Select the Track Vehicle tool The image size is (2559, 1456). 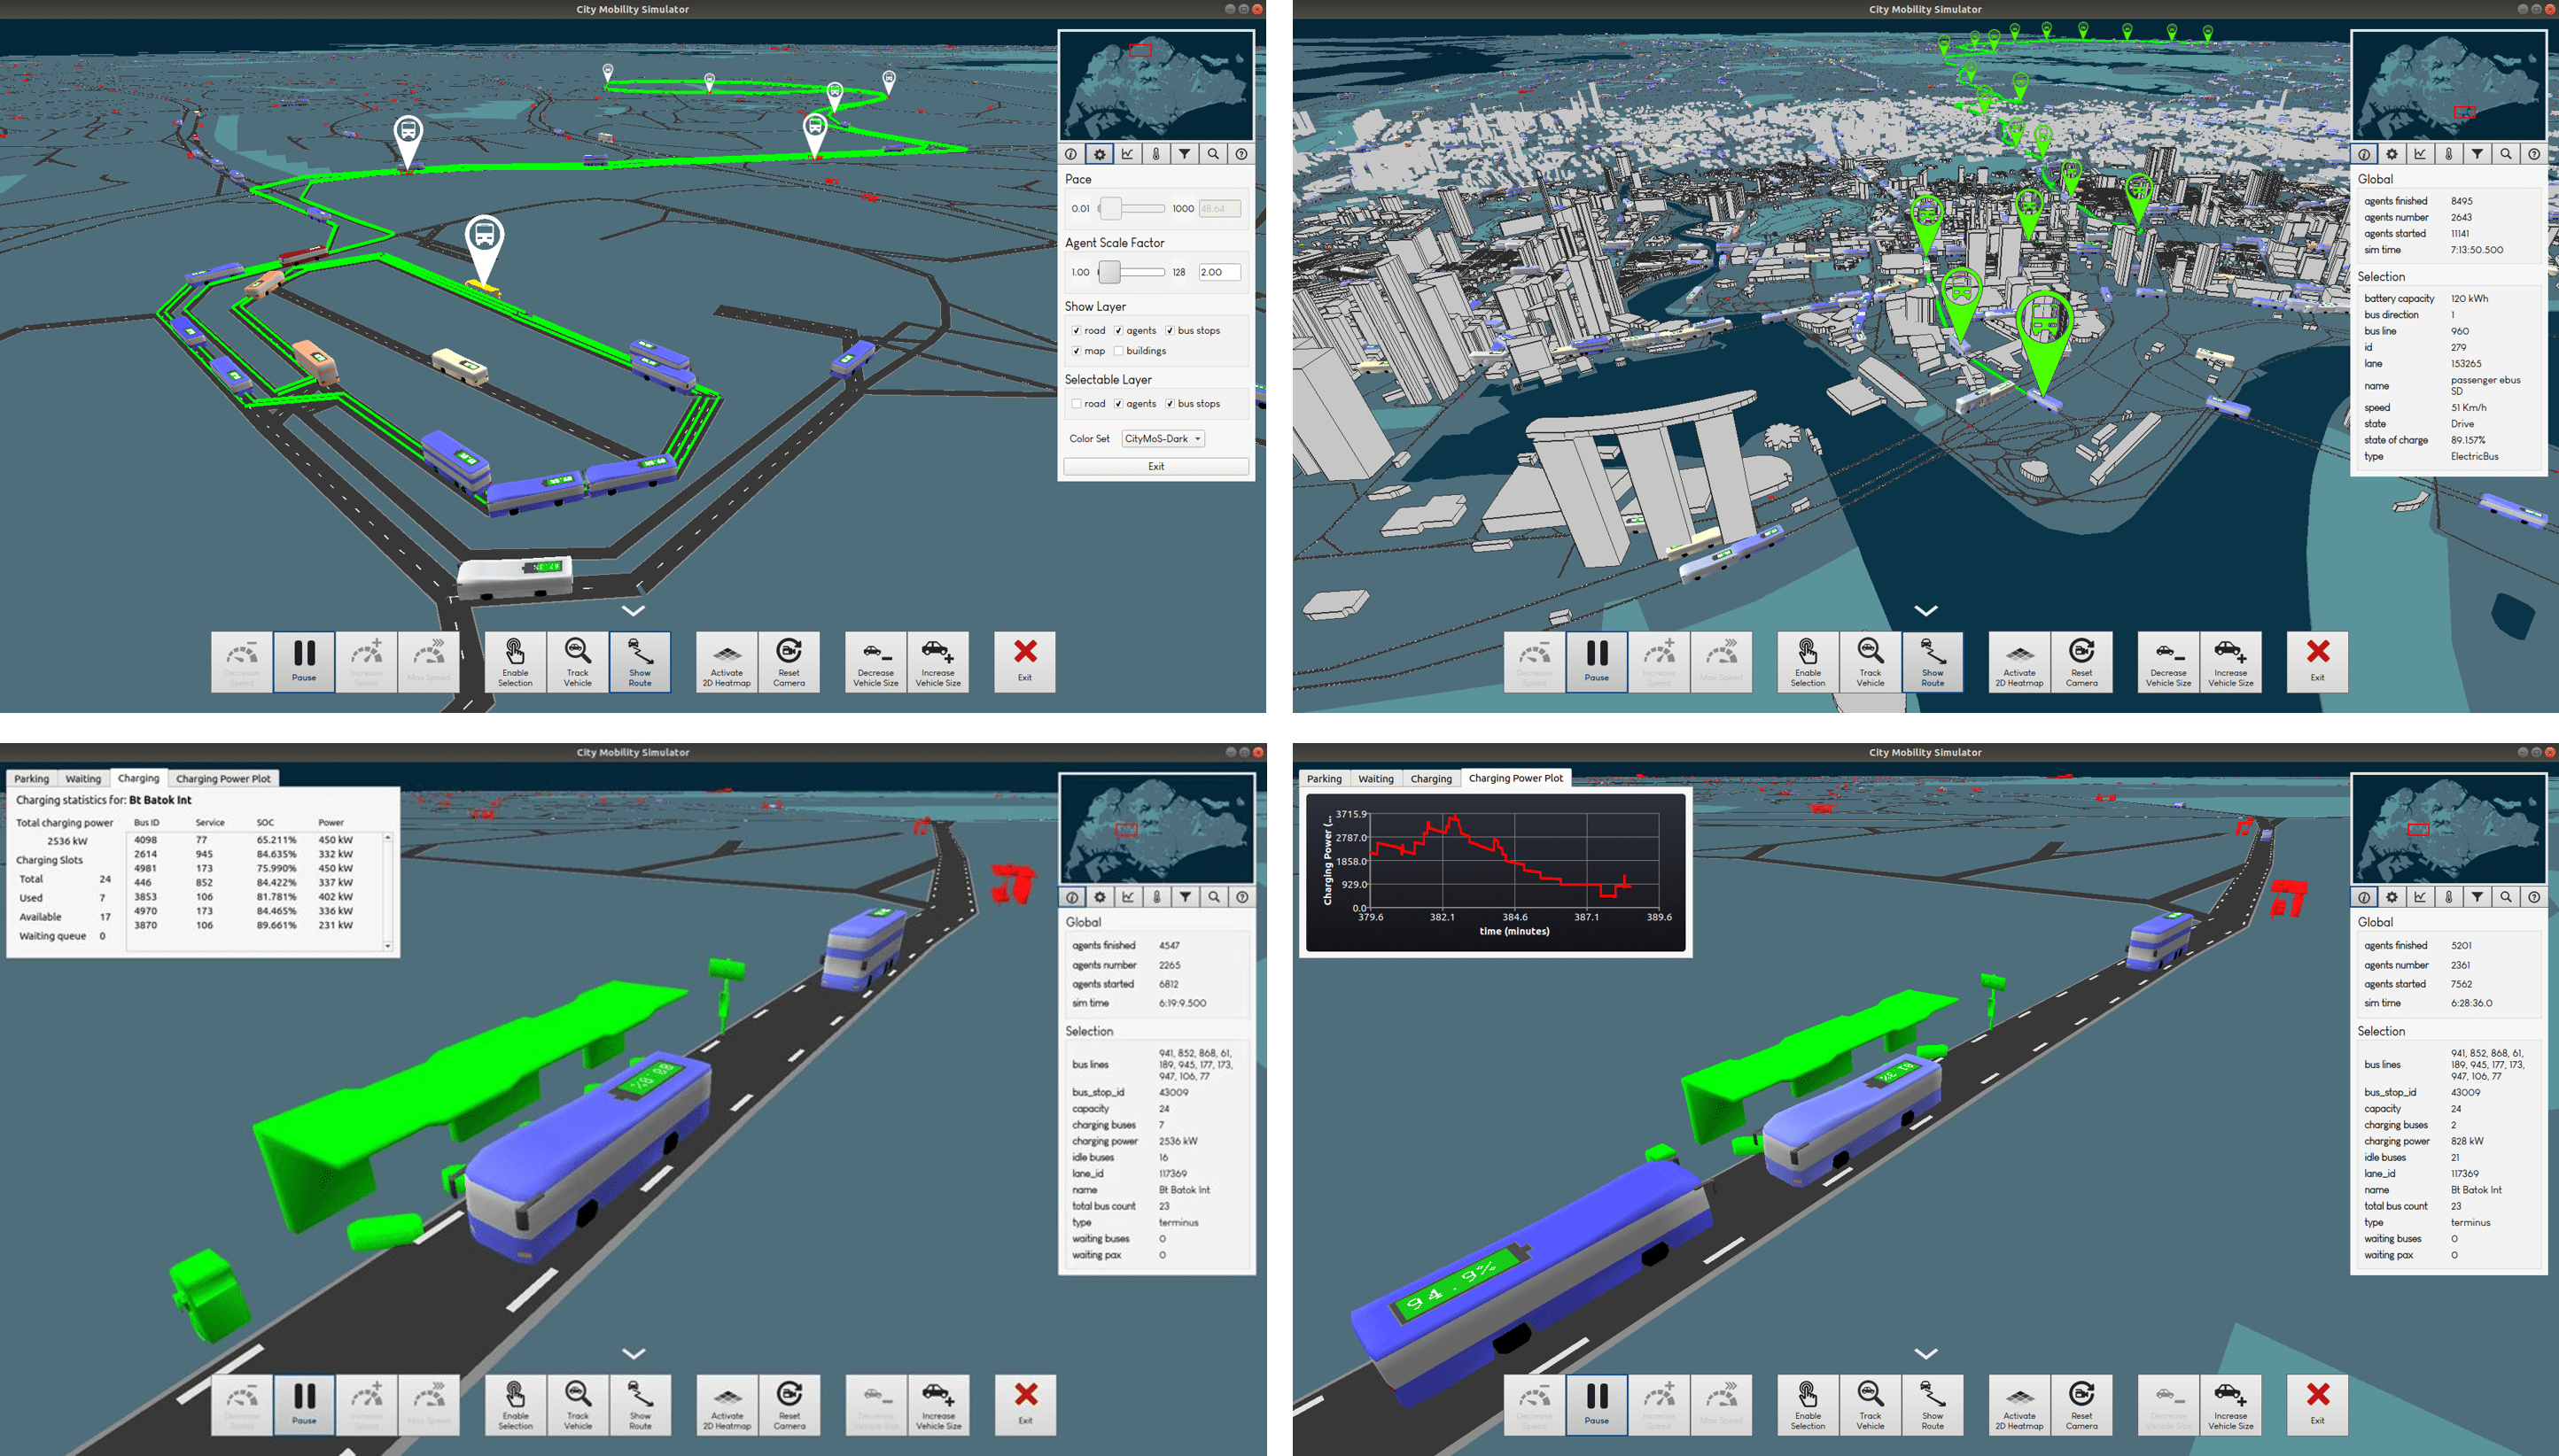pos(577,662)
